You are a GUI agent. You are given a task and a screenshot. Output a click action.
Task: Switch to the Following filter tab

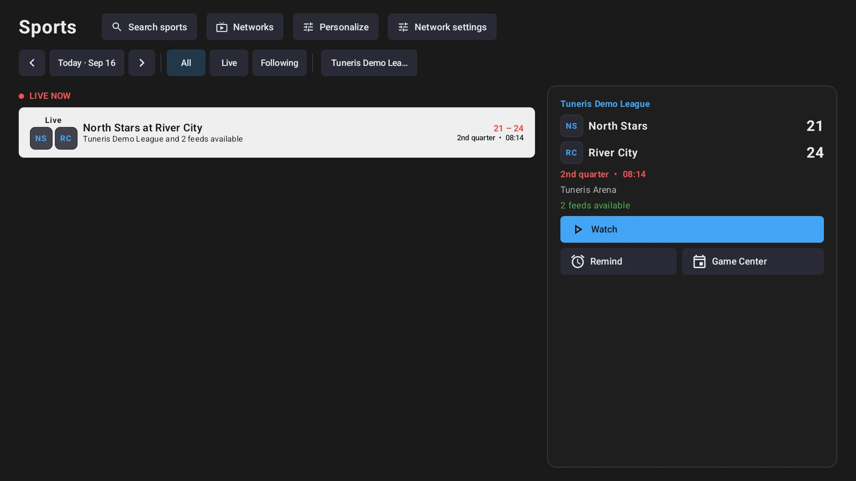[280, 63]
